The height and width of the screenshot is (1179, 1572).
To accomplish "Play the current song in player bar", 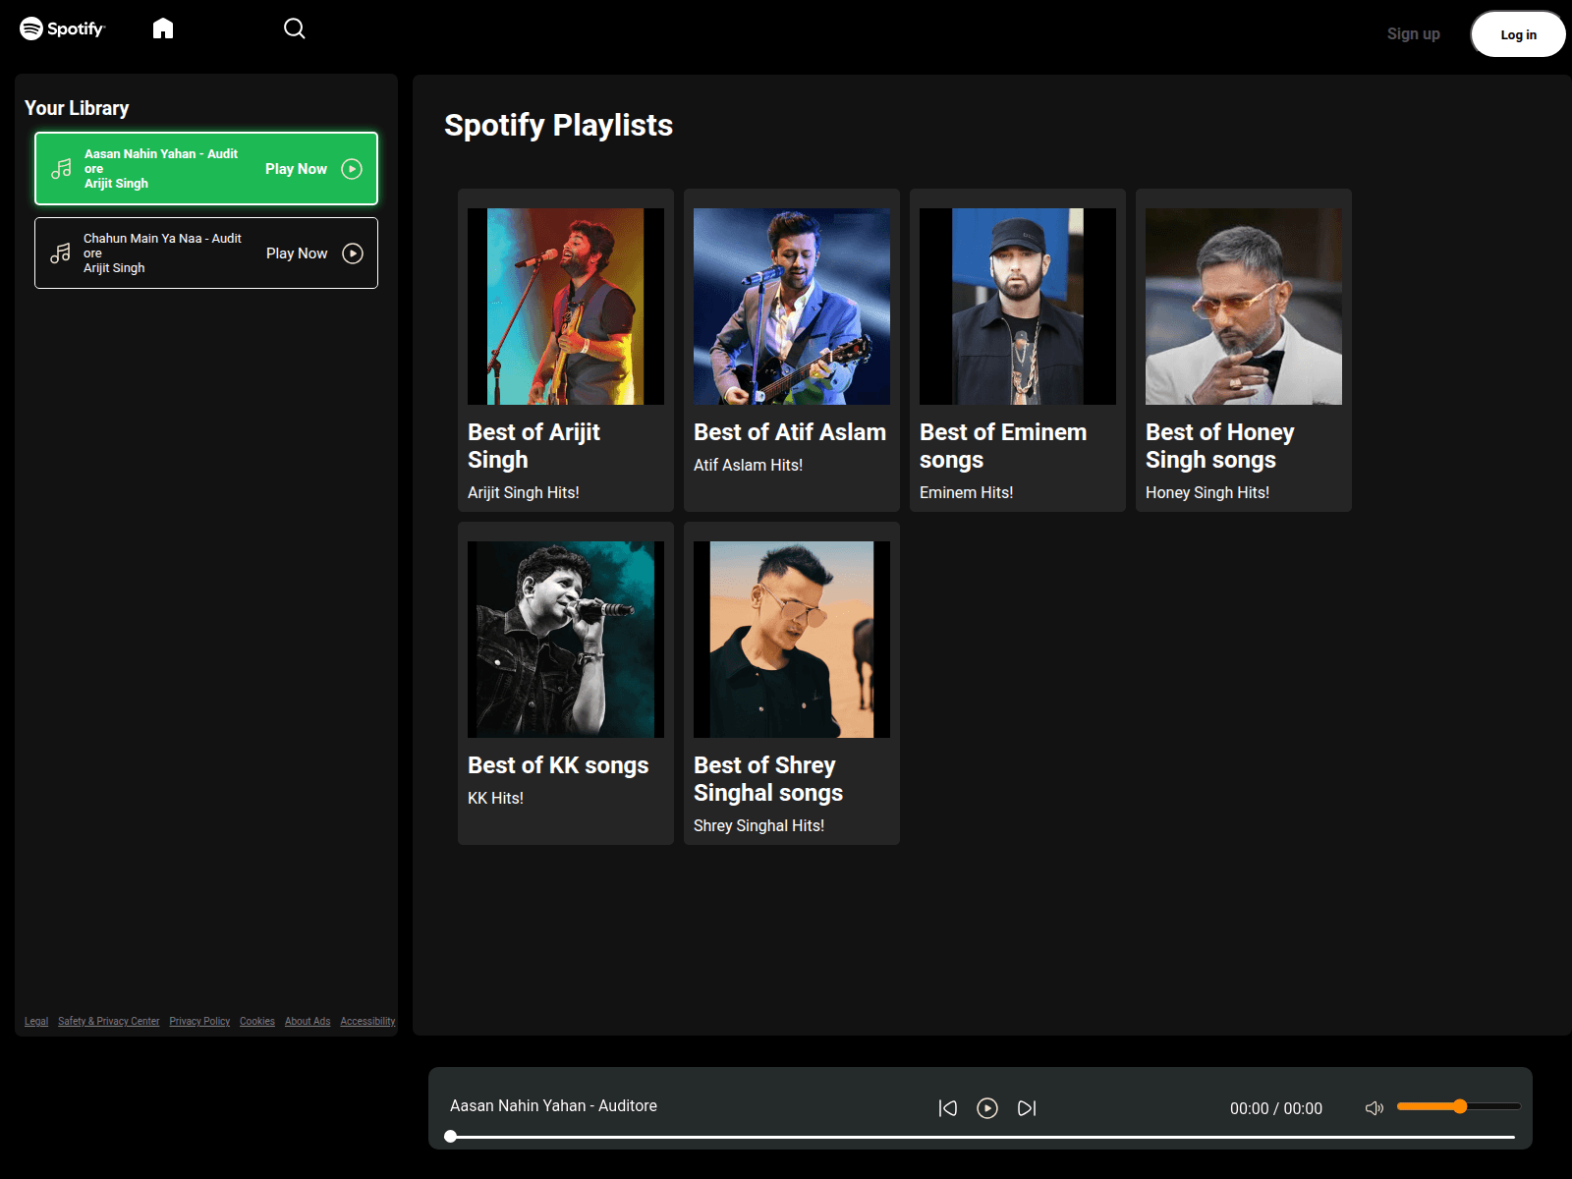I will 987,1108.
